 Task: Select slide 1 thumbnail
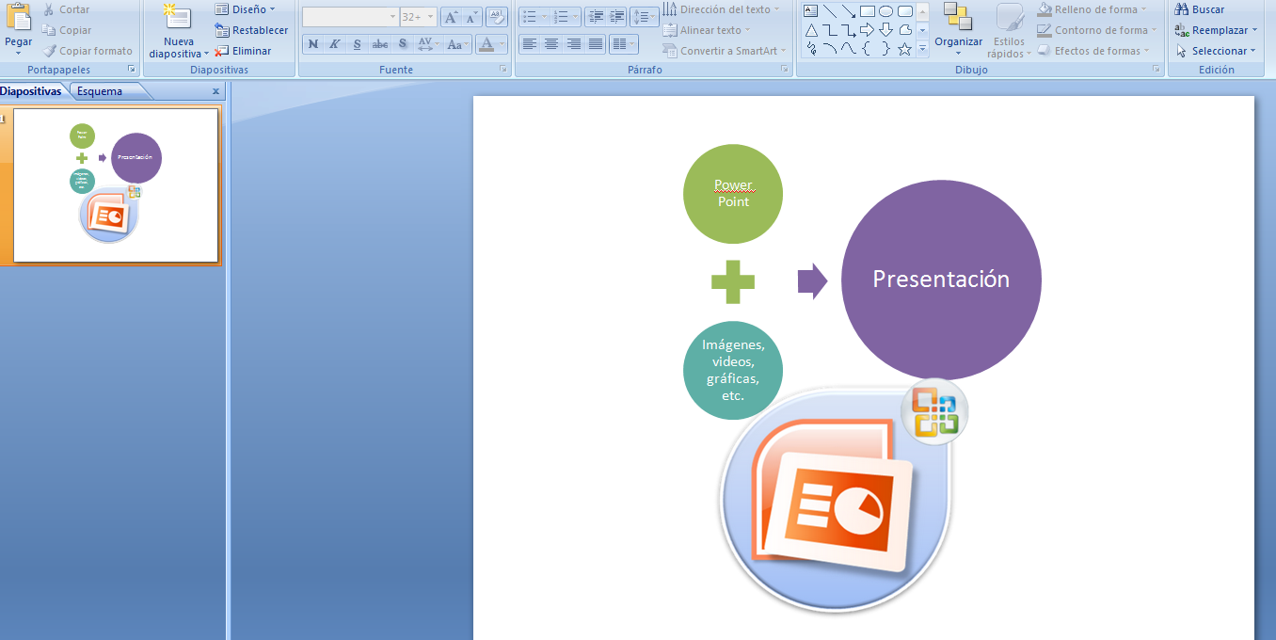[116, 185]
